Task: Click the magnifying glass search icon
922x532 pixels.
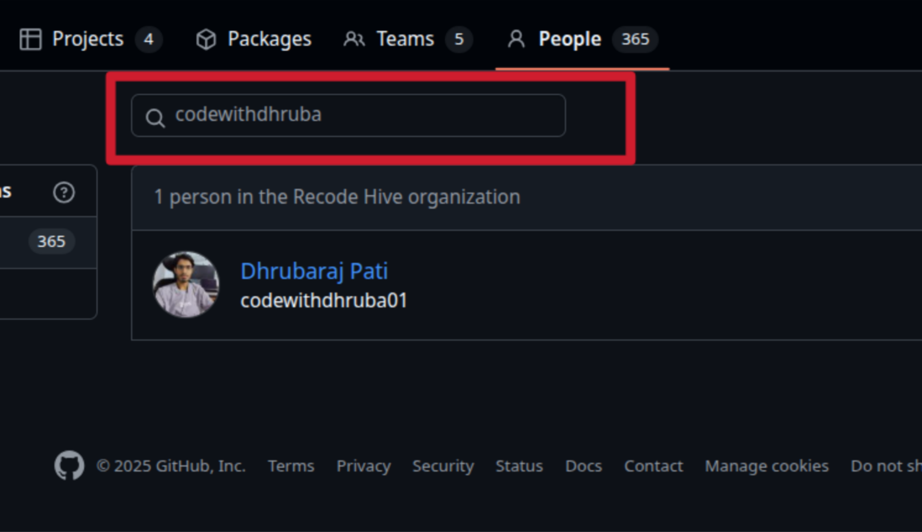Action: click(155, 118)
